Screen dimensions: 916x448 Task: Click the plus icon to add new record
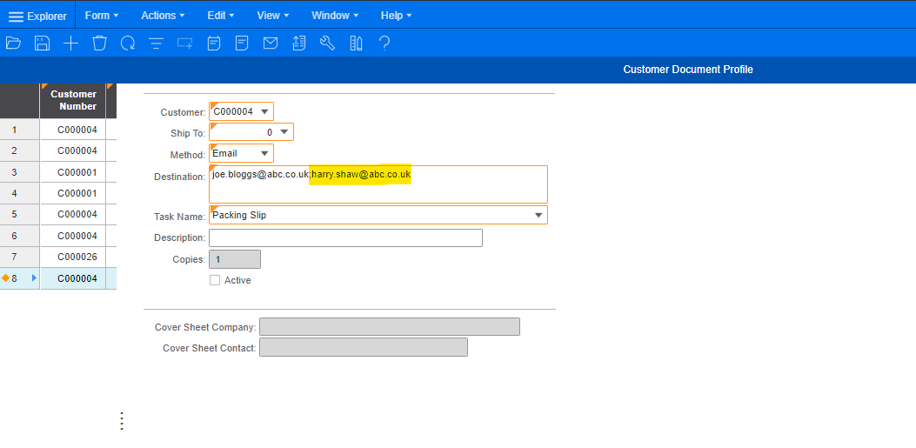[70, 43]
